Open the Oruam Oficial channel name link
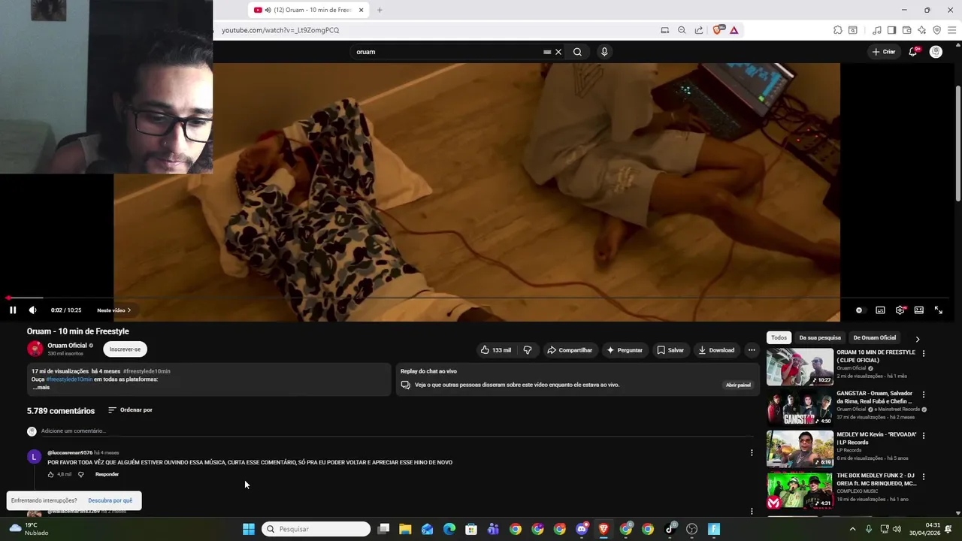The width and height of the screenshot is (962, 541). click(68, 346)
